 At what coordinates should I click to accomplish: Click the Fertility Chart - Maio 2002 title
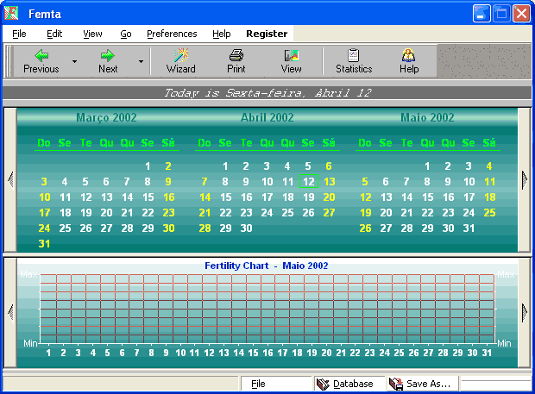point(266,266)
